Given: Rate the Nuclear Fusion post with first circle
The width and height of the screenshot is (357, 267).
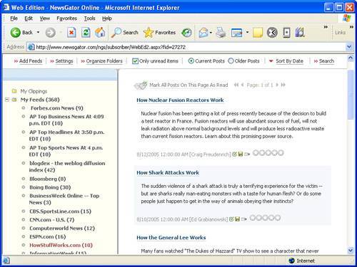Looking at the screenshot, I should 256,153.
